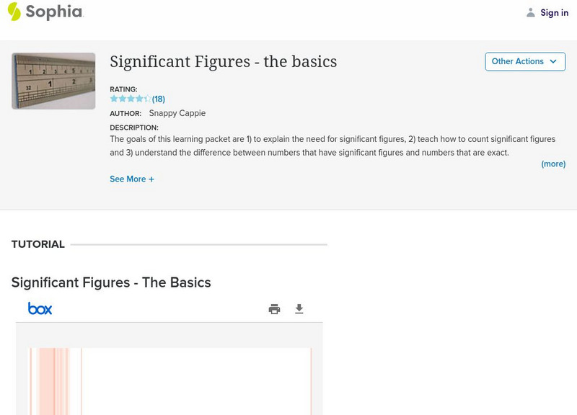Click the first rating star
Viewport: 577px width, 415px height.
pos(114,99)
